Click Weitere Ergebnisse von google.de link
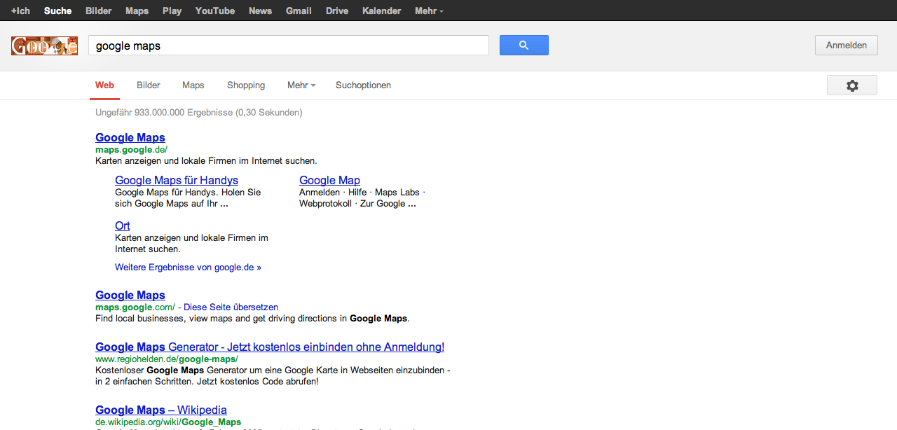 [188, 267]
